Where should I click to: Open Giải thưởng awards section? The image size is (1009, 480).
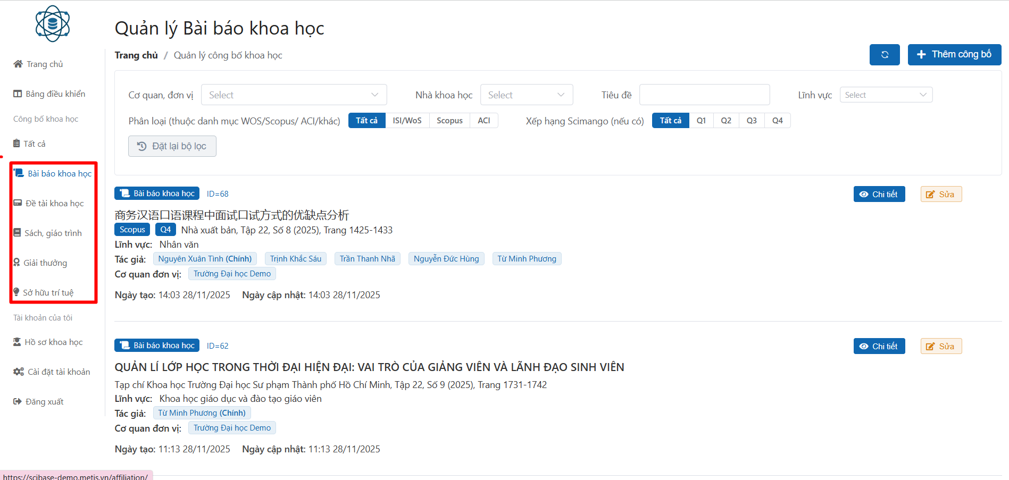(x=40, y=263)
